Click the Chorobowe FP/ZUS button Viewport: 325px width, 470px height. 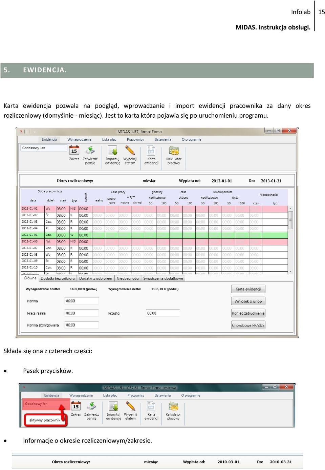[248, 325]
